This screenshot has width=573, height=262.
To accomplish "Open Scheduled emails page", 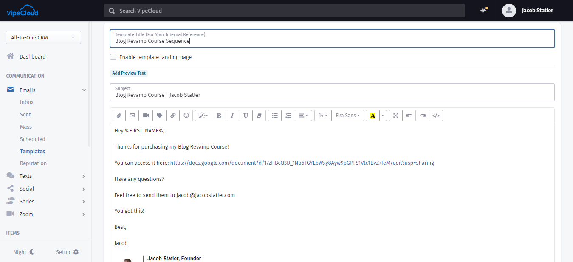I will point(33,139).
